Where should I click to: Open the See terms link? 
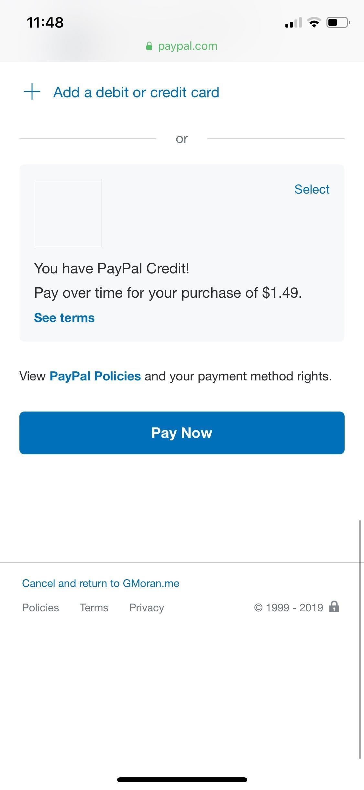click(64, 318)
